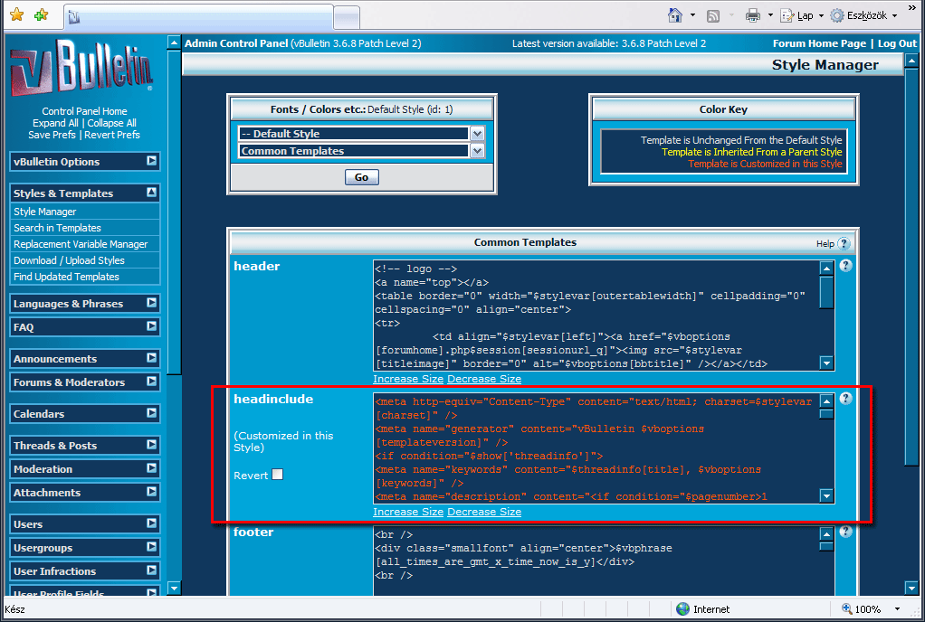Open help icon beside header template
The width and height of the screenshot is (925, 622).
845,266
